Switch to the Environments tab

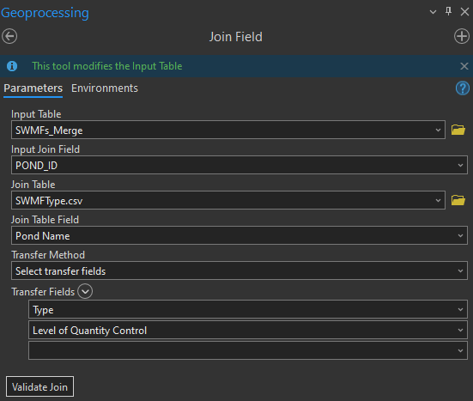pos(105,88)
